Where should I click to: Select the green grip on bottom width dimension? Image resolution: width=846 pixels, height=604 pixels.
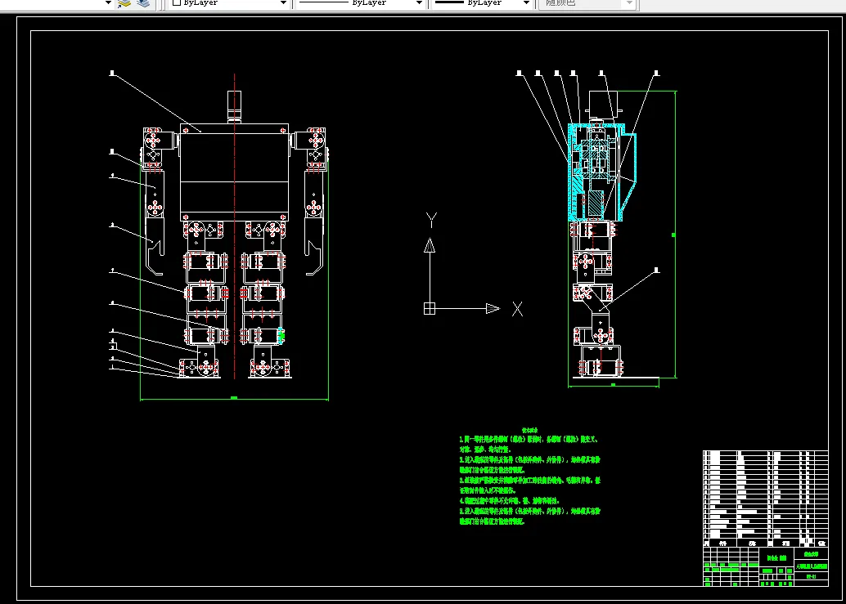click(234, 398)
